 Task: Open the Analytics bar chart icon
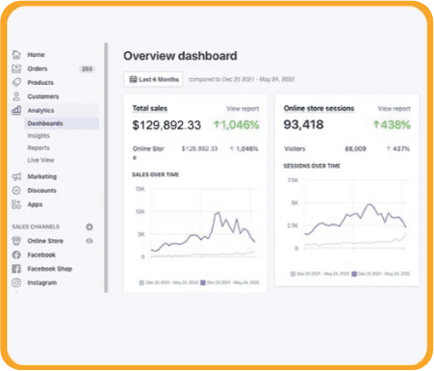[16, 110]
